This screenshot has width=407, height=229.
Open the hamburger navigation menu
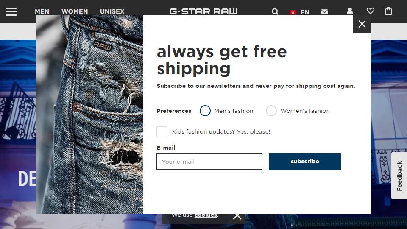[11, 11]
